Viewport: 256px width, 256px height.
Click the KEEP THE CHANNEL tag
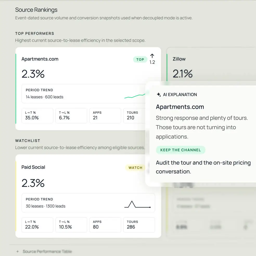point(180,150)
